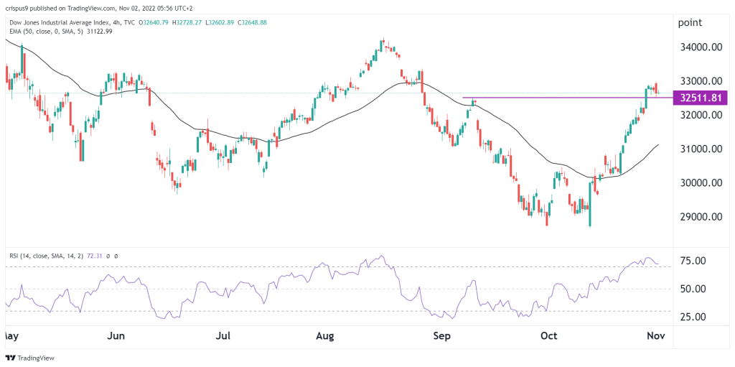Click the Nov label on time axis
Image resolution: width=735 pixels, height=367 pixels.
[x=655, y=336]
